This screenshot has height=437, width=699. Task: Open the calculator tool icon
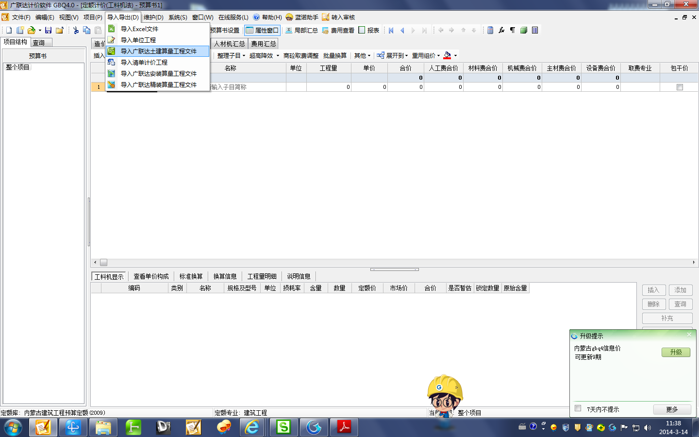[x=490, y=30]
